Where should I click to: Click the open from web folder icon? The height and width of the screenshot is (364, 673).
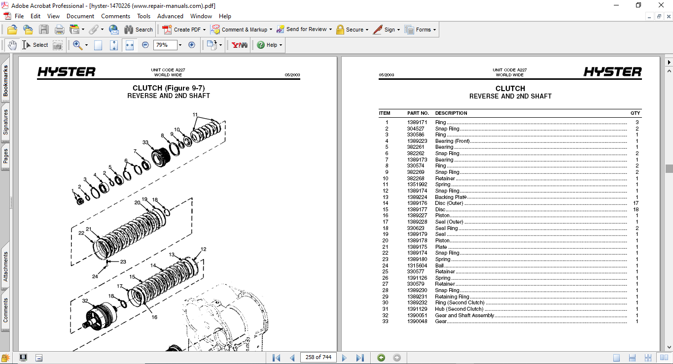click(x=28, y=30)
